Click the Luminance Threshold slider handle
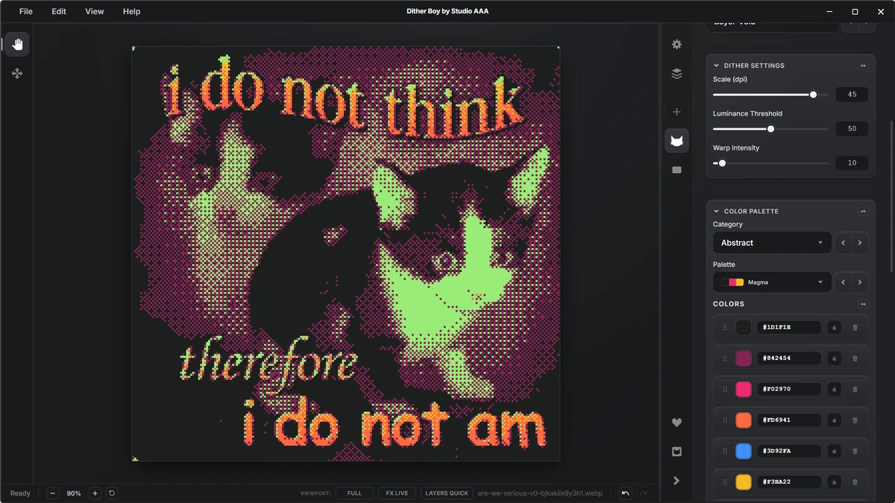The height and width of the screenshot is (503, 895). tap(770, 129)
